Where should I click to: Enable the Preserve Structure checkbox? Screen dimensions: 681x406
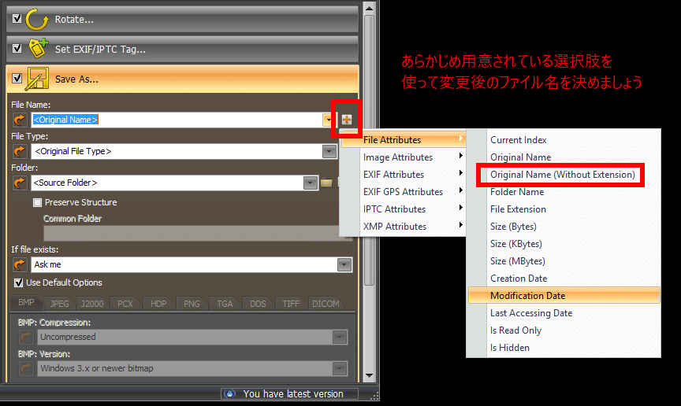(37, 202)
